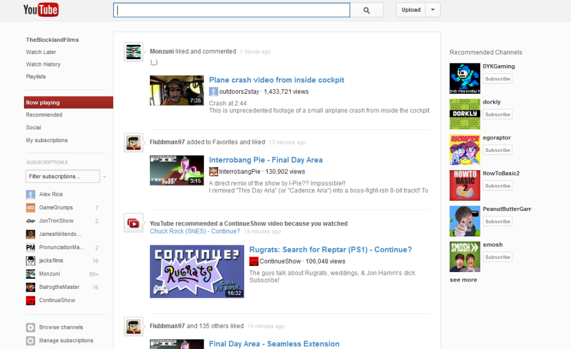Image resolution: width=571 pixels, height=349 pixels.
Task: Subscribe to egoraptor
Action: pos(497,150)
